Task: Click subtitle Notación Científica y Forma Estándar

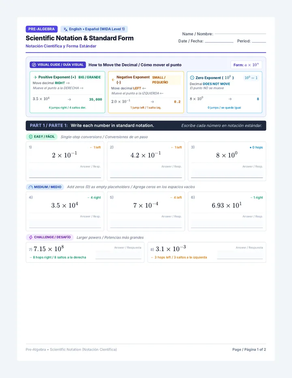Action: [x=61, y=46]
